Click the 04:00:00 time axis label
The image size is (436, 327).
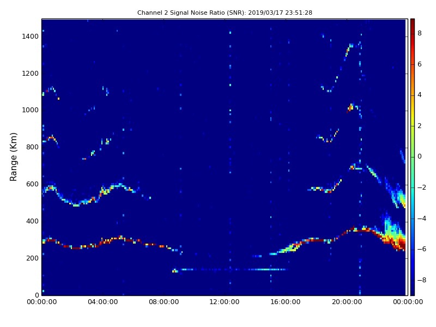[102, 302]
